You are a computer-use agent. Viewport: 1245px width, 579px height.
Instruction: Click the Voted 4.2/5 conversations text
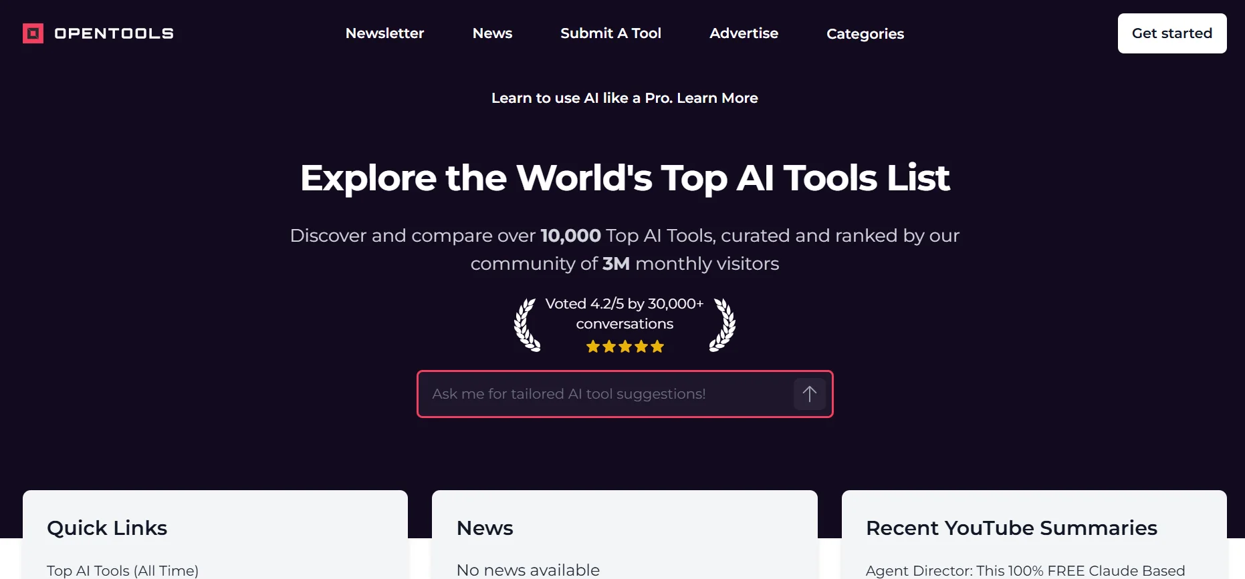click(x=625, y=313)
